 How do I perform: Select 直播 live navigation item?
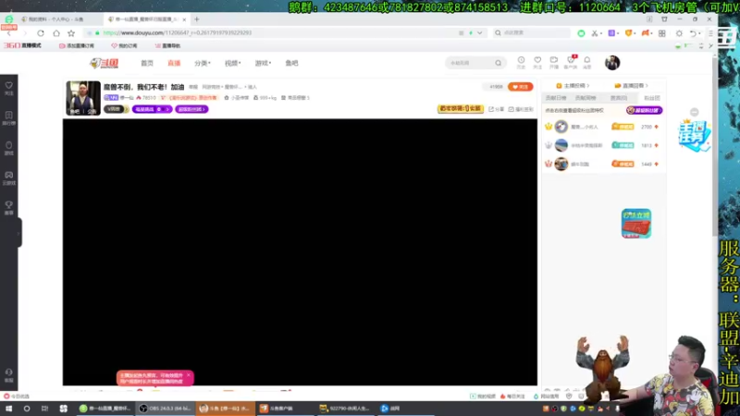click(x=174, y=63)
